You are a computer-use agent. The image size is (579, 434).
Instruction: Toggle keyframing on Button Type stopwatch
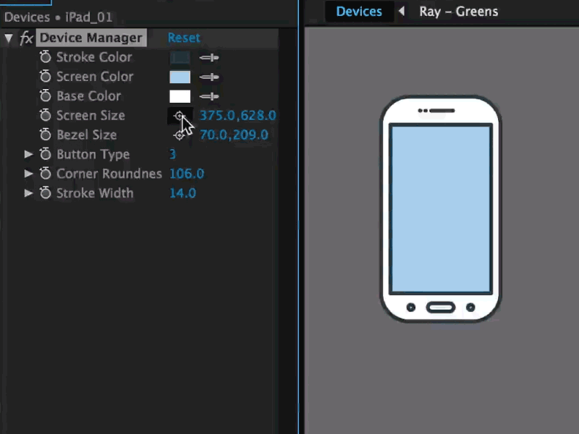(x=45, y=154)
